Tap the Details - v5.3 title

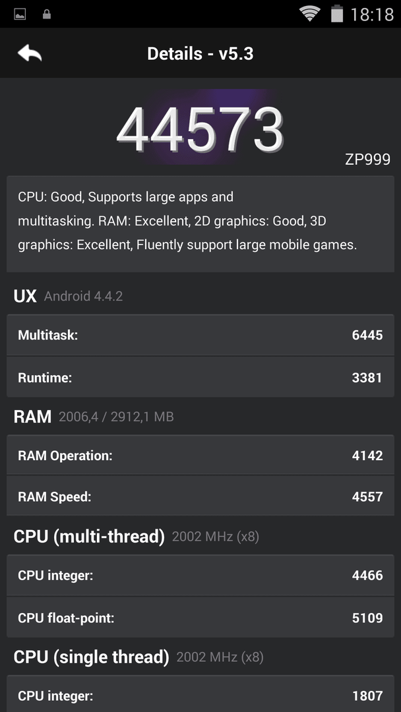(x=200, y=53)
